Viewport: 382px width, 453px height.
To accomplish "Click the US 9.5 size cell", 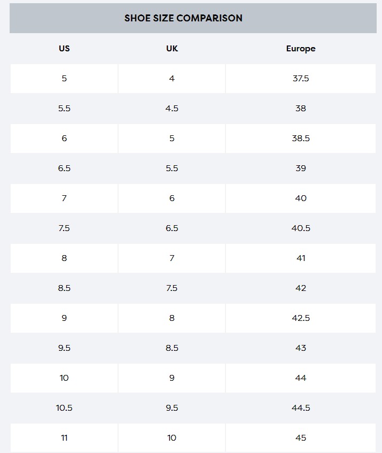I will pos(64,348).
